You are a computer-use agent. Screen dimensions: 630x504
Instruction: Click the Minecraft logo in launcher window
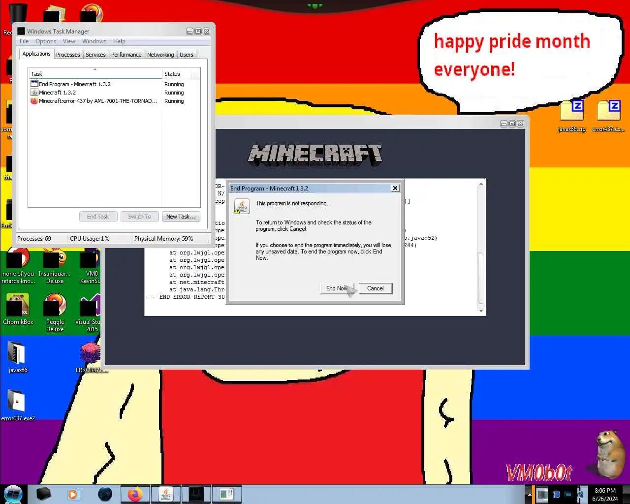[x=315, y=155]
